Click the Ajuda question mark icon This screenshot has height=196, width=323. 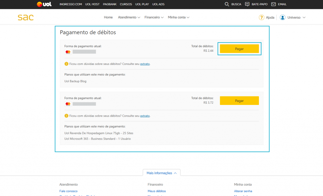tap(261, 18)
